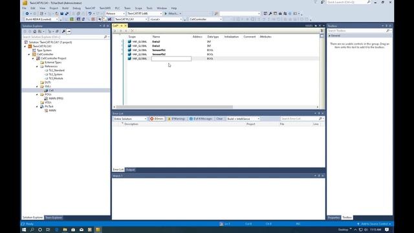The image size is (414, 233).
Task: Click the Save All icon in toolbar
Action: pos(67,14)
